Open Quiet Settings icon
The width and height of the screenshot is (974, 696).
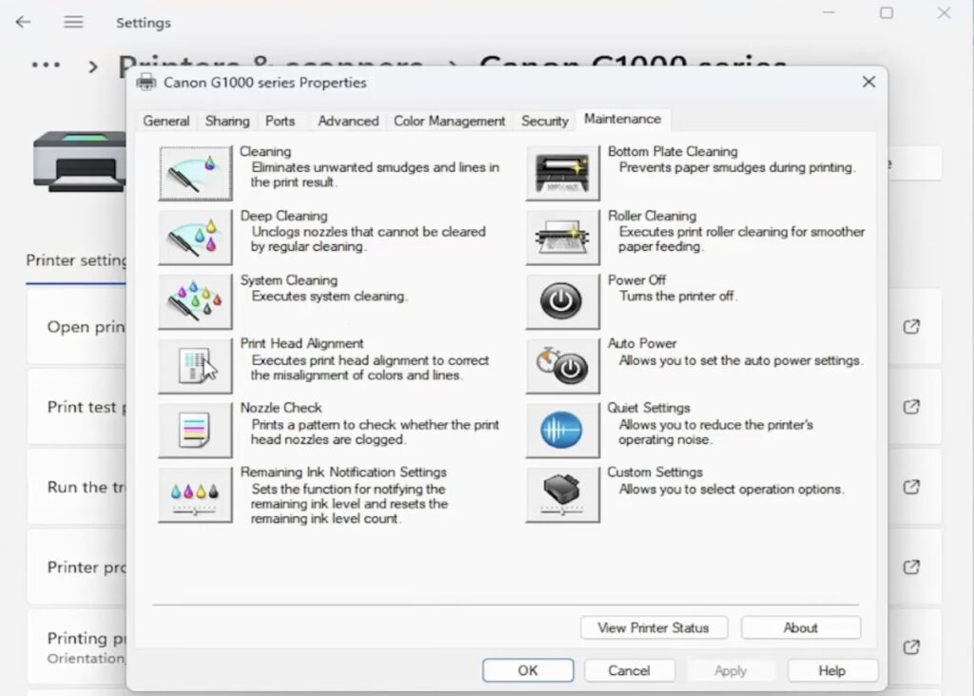(563, 431)
